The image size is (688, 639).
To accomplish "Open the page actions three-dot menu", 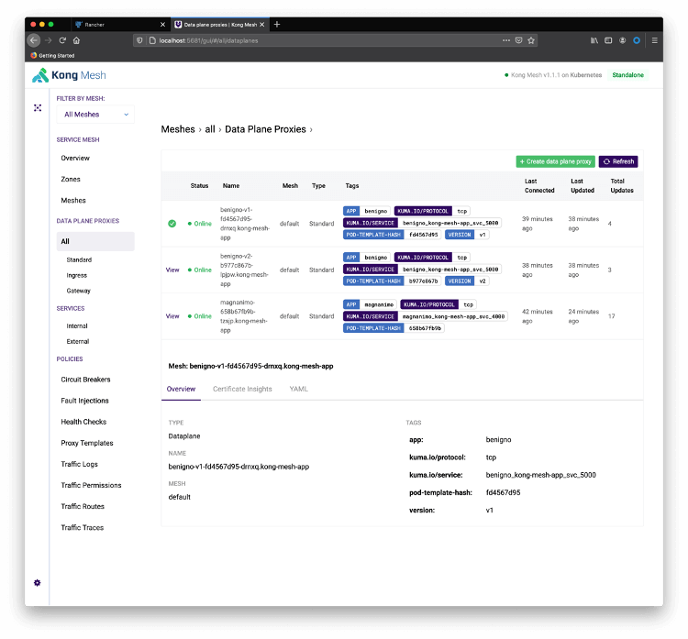I will (x=505, y=40).
